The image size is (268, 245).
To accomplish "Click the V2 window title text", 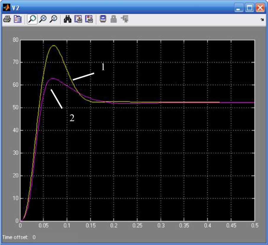I will click(16, 8).
